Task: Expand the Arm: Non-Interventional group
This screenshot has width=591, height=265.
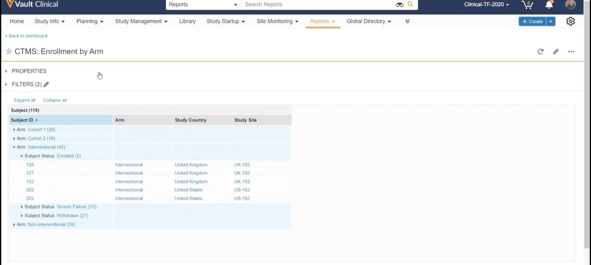Action: [14, 224]
